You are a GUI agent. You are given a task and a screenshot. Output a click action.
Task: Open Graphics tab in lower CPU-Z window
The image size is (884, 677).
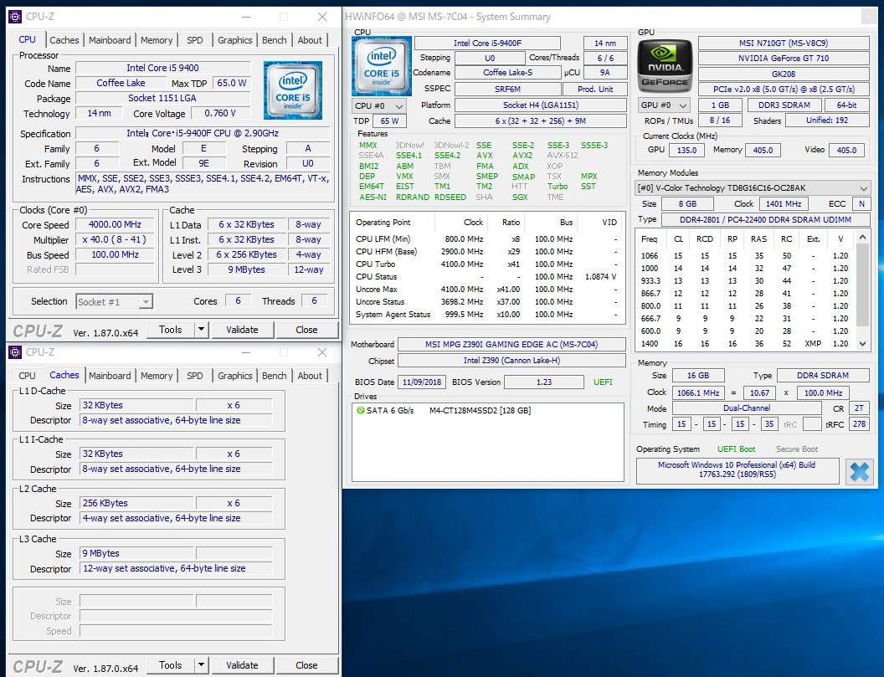click(234, 376)
